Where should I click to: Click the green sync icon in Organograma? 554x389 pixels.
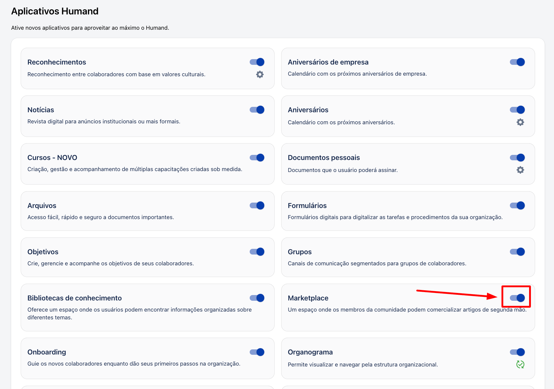pos(520,364)
